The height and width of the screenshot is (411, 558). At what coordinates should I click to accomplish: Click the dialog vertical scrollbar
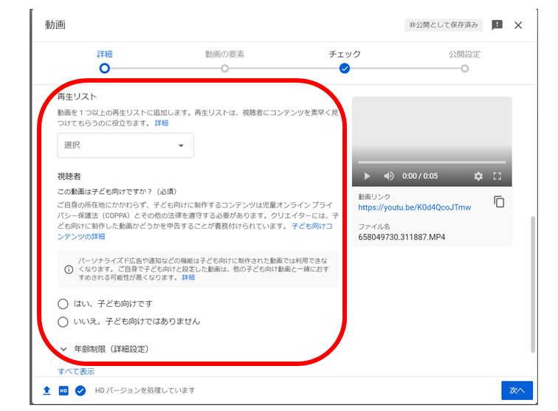pos(533,284)
